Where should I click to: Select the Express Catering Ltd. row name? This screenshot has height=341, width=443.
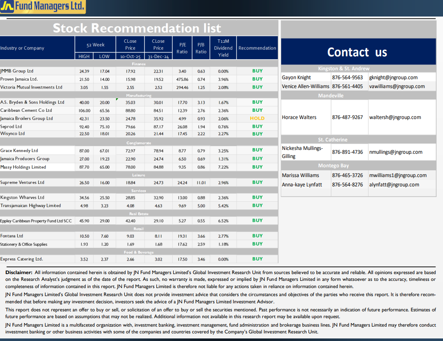(x=22, y=259)
